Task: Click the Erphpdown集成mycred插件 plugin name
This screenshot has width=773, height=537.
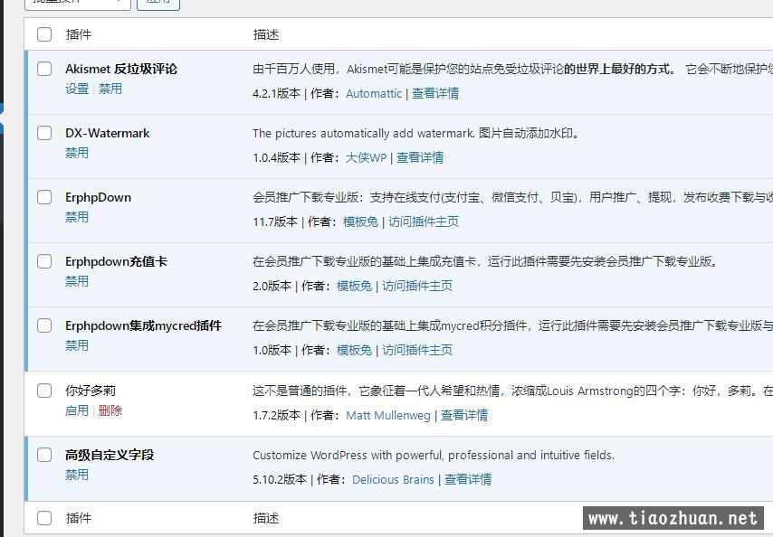Action: (143, 325)
